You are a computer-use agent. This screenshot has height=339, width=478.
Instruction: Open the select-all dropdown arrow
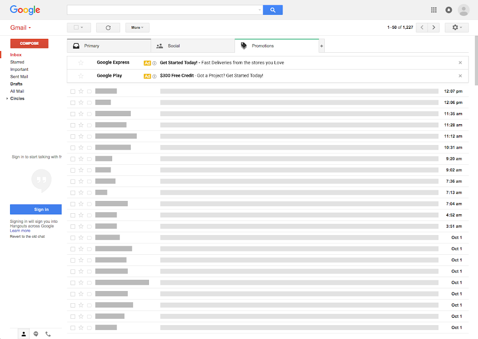tap(81, 27)
